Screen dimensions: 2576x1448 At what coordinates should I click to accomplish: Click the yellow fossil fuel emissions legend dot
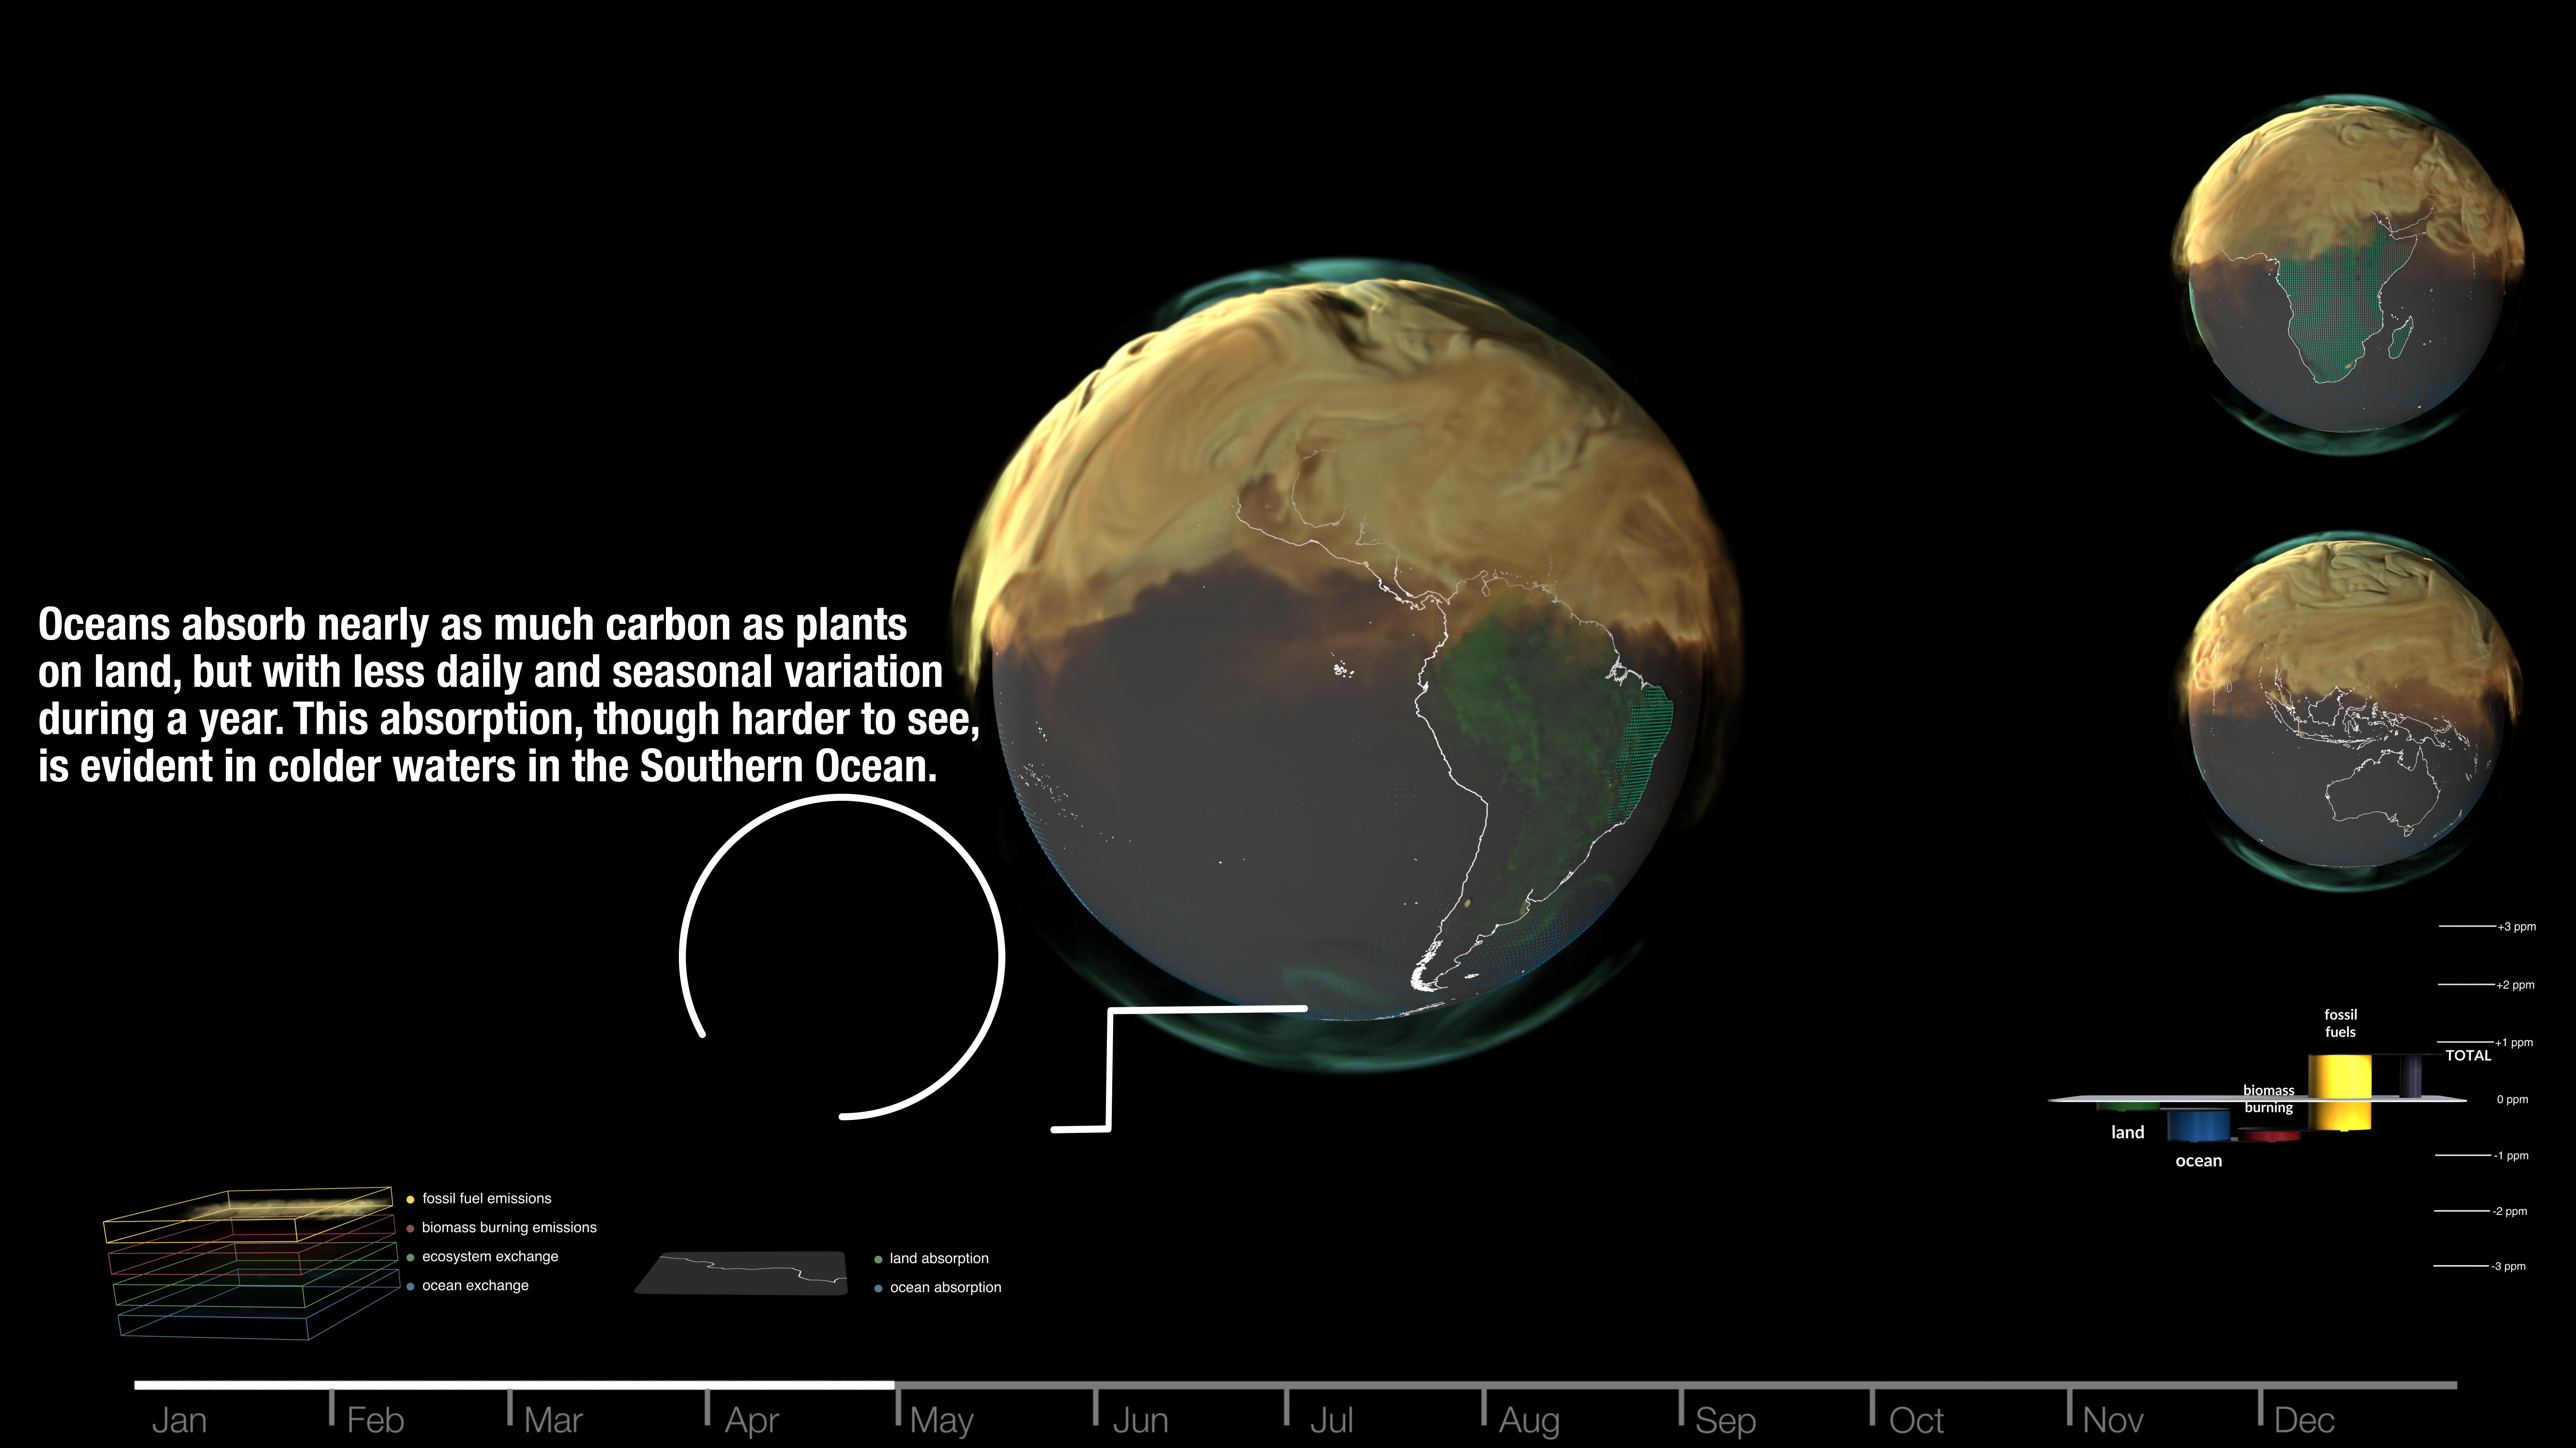click(x=410, y=1199)
